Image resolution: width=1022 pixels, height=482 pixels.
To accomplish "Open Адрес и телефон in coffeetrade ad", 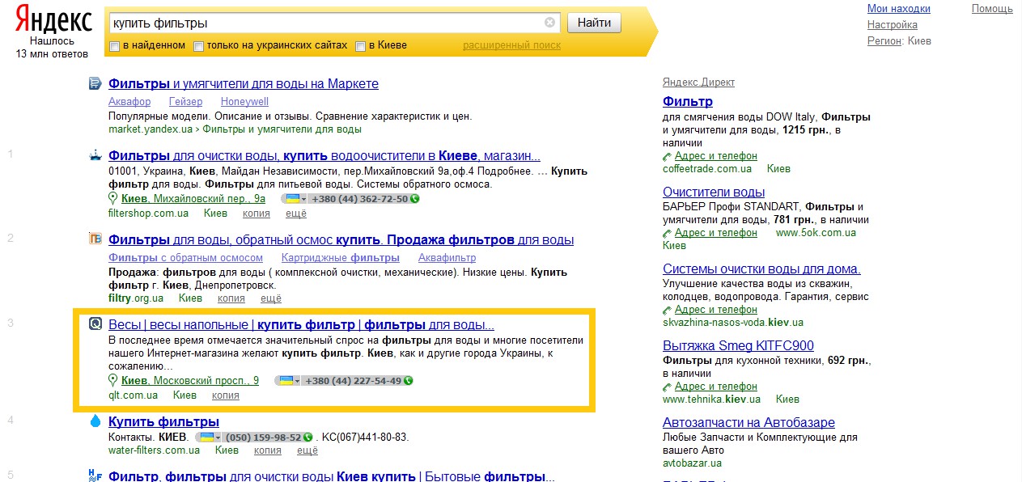I will click(716, 156).
